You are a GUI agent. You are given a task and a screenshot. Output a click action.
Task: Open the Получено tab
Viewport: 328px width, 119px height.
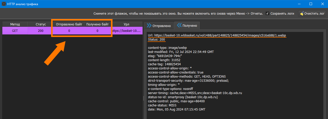(x=187, y=26)
